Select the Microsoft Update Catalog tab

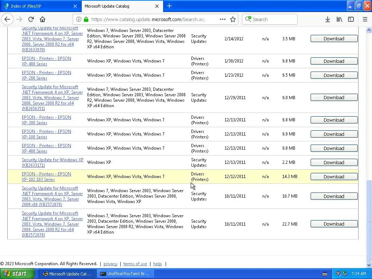click(122, 6)
